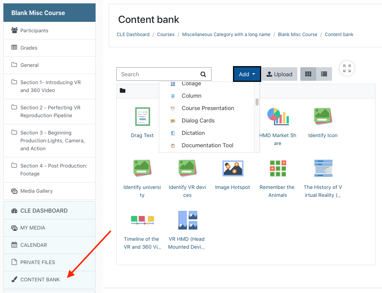The width and height of the screenshot is (382, 293).
Task: Open the PRIVATE FILES sidebar link
Action: point(49,262)
